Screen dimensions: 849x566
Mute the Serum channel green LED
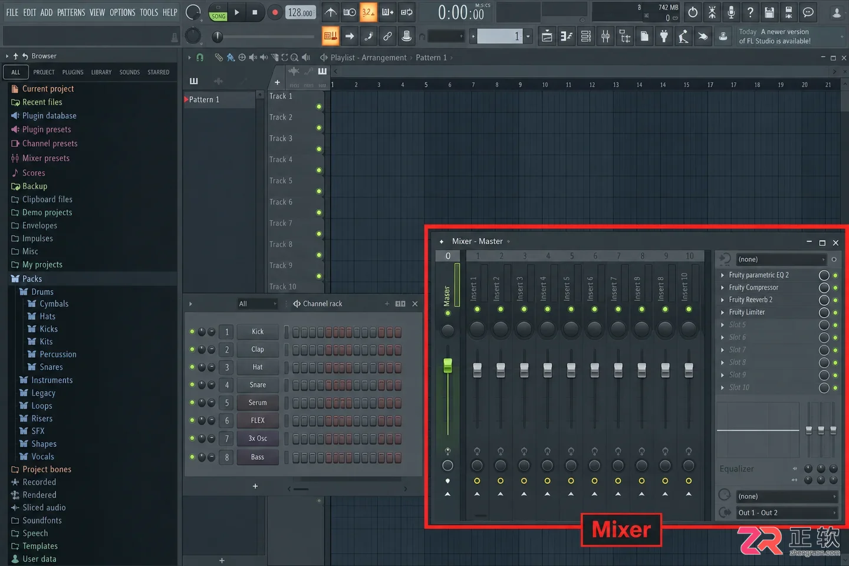click(192, 403)
